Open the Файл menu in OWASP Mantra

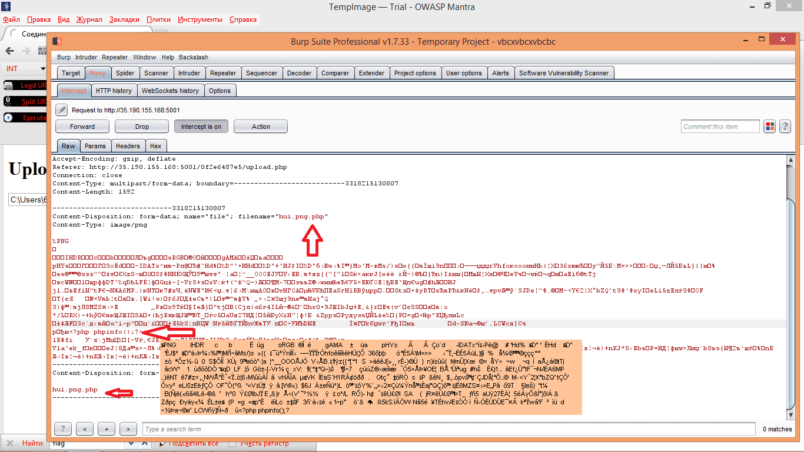coord(11,19)
